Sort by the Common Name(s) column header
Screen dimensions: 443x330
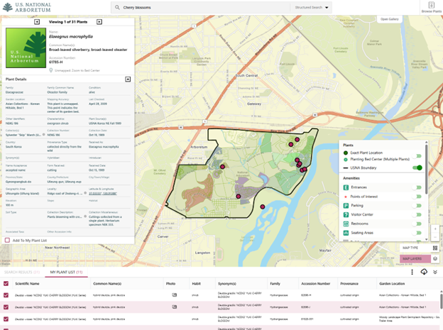coord(107,283)
